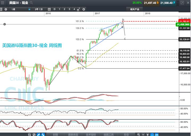Screen dimensions: 191x136
Task: Click the red 21,762.67 price level label
Action: [x=184, y=21]
